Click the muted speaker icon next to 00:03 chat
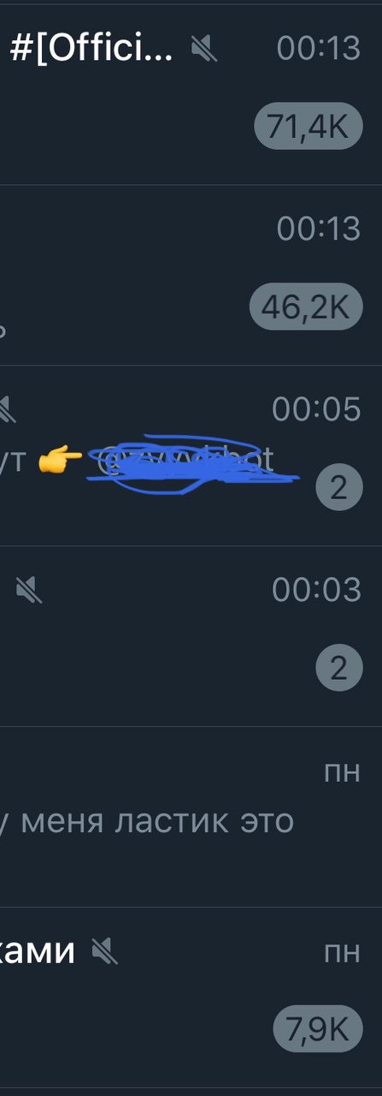The height and width of the screenshot is (1096, 382). click(28, 589)
